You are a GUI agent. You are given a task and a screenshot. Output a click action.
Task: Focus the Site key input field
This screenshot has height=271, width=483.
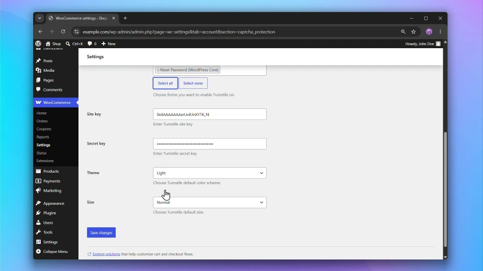pos(210,114)
